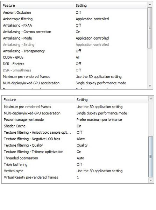Open Vertical sync setting value
Screen dimensions: 156x210
(100, 171)
